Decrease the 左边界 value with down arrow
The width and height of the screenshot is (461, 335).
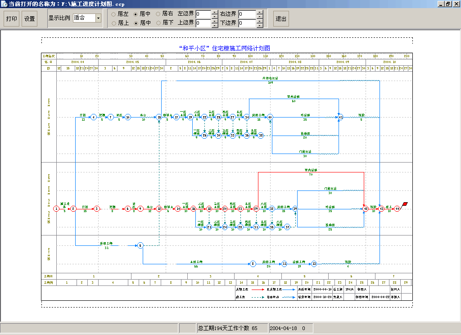click(215, 16)
